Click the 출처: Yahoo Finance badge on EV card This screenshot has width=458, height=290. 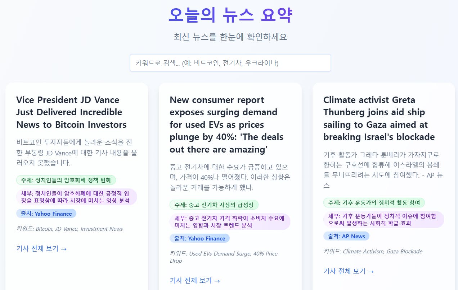[x=200, y=238]
